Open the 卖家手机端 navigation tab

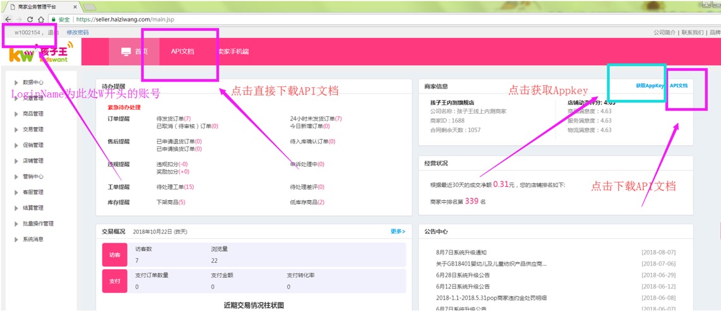(x=233, y=52)
